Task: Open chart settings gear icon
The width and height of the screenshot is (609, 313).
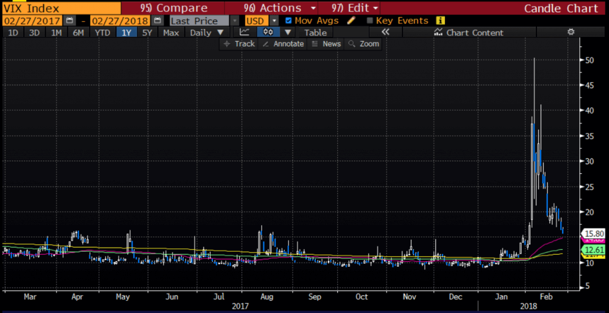Action: click(571, 32)
